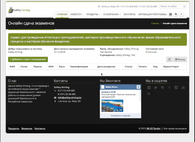195x142 pixels.
Task: Click the VK widget group avatar
Action: [x=103, y=87]
